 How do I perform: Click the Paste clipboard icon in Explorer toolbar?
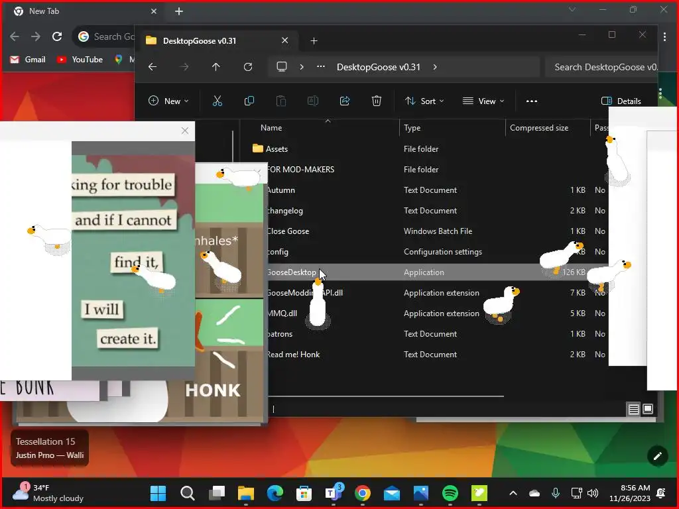coord(281,101)
